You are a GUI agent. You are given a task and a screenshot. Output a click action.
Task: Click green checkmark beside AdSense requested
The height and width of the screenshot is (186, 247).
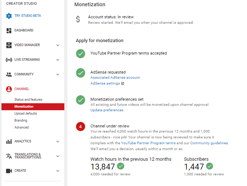[x=80, y=73]
